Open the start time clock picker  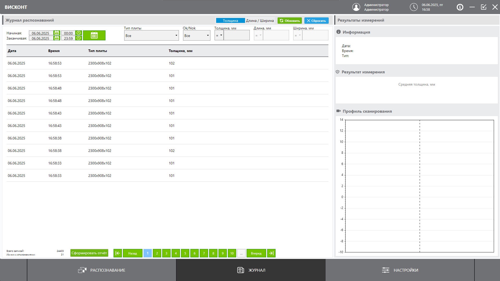[x=79, y=33]
